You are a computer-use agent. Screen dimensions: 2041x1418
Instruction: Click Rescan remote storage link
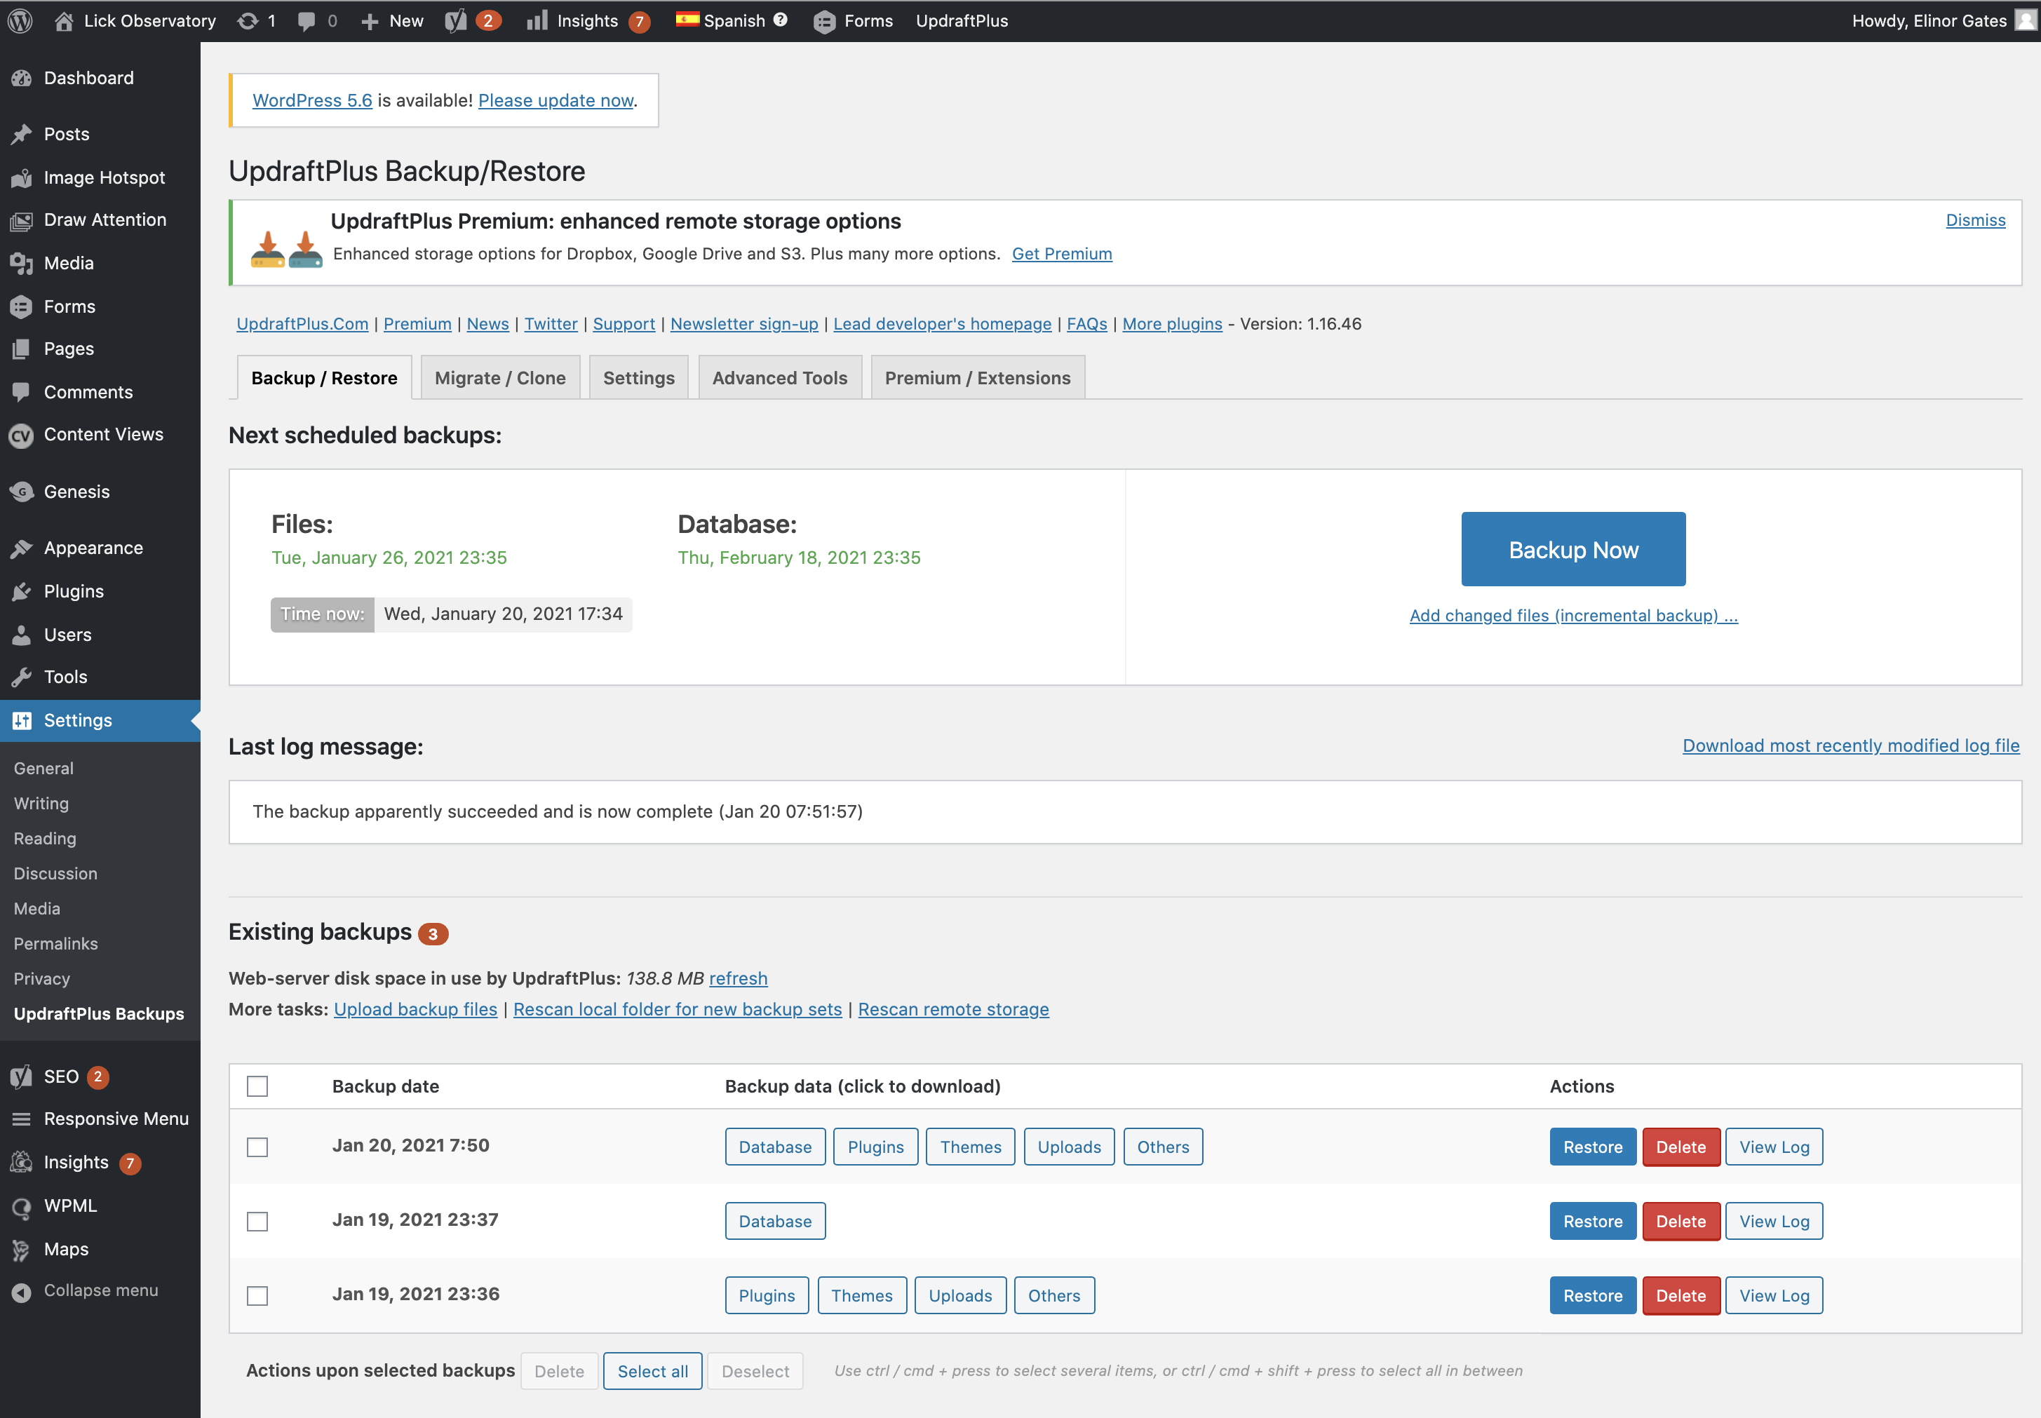[x=953, y=1009]
